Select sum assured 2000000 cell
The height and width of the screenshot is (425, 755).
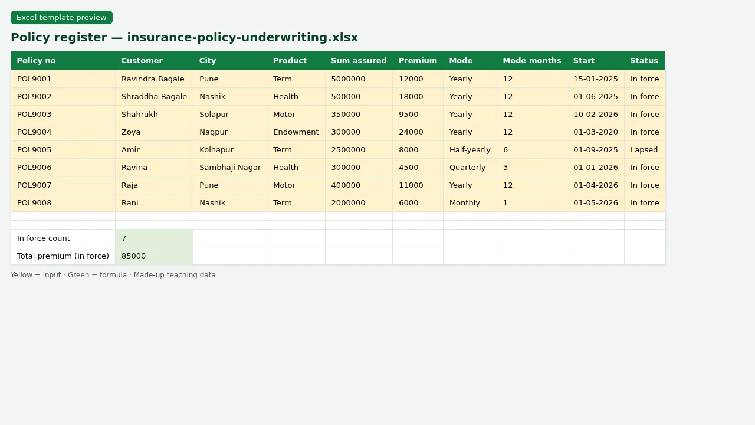point(359,203)
